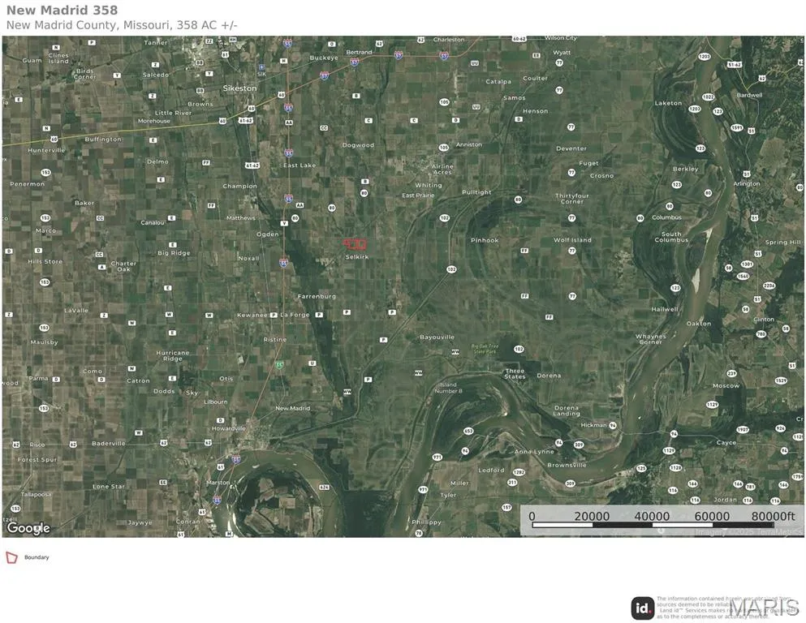Click the Google logo on the map
The image size is (806, 623).
pyautogui.click(x=28, y=528)
